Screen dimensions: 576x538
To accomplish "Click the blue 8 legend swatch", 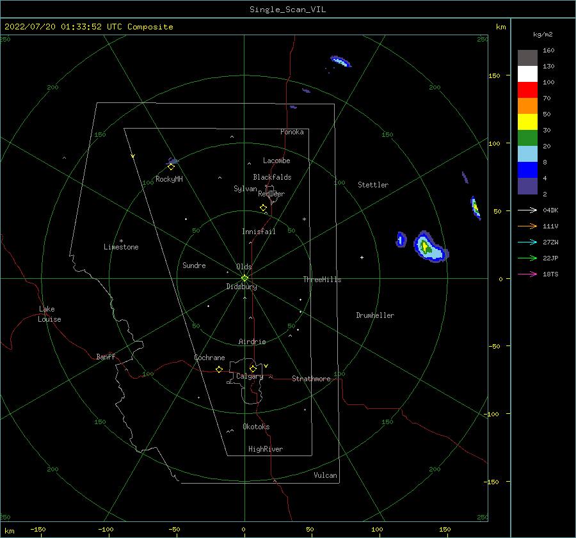I will tap(527, 170).
